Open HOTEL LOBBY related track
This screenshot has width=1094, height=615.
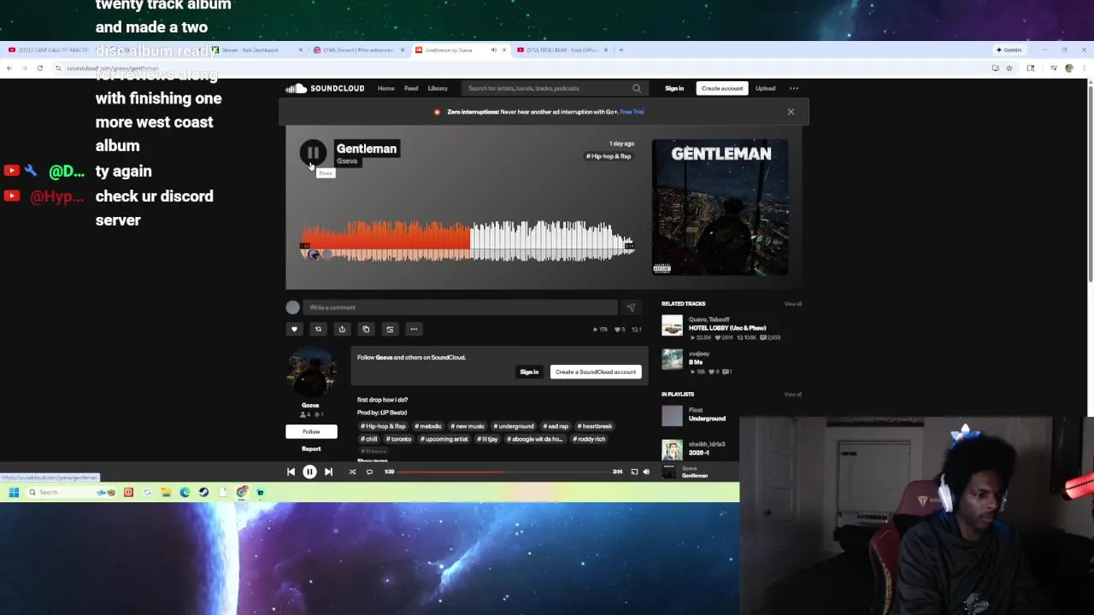(727, 328)
